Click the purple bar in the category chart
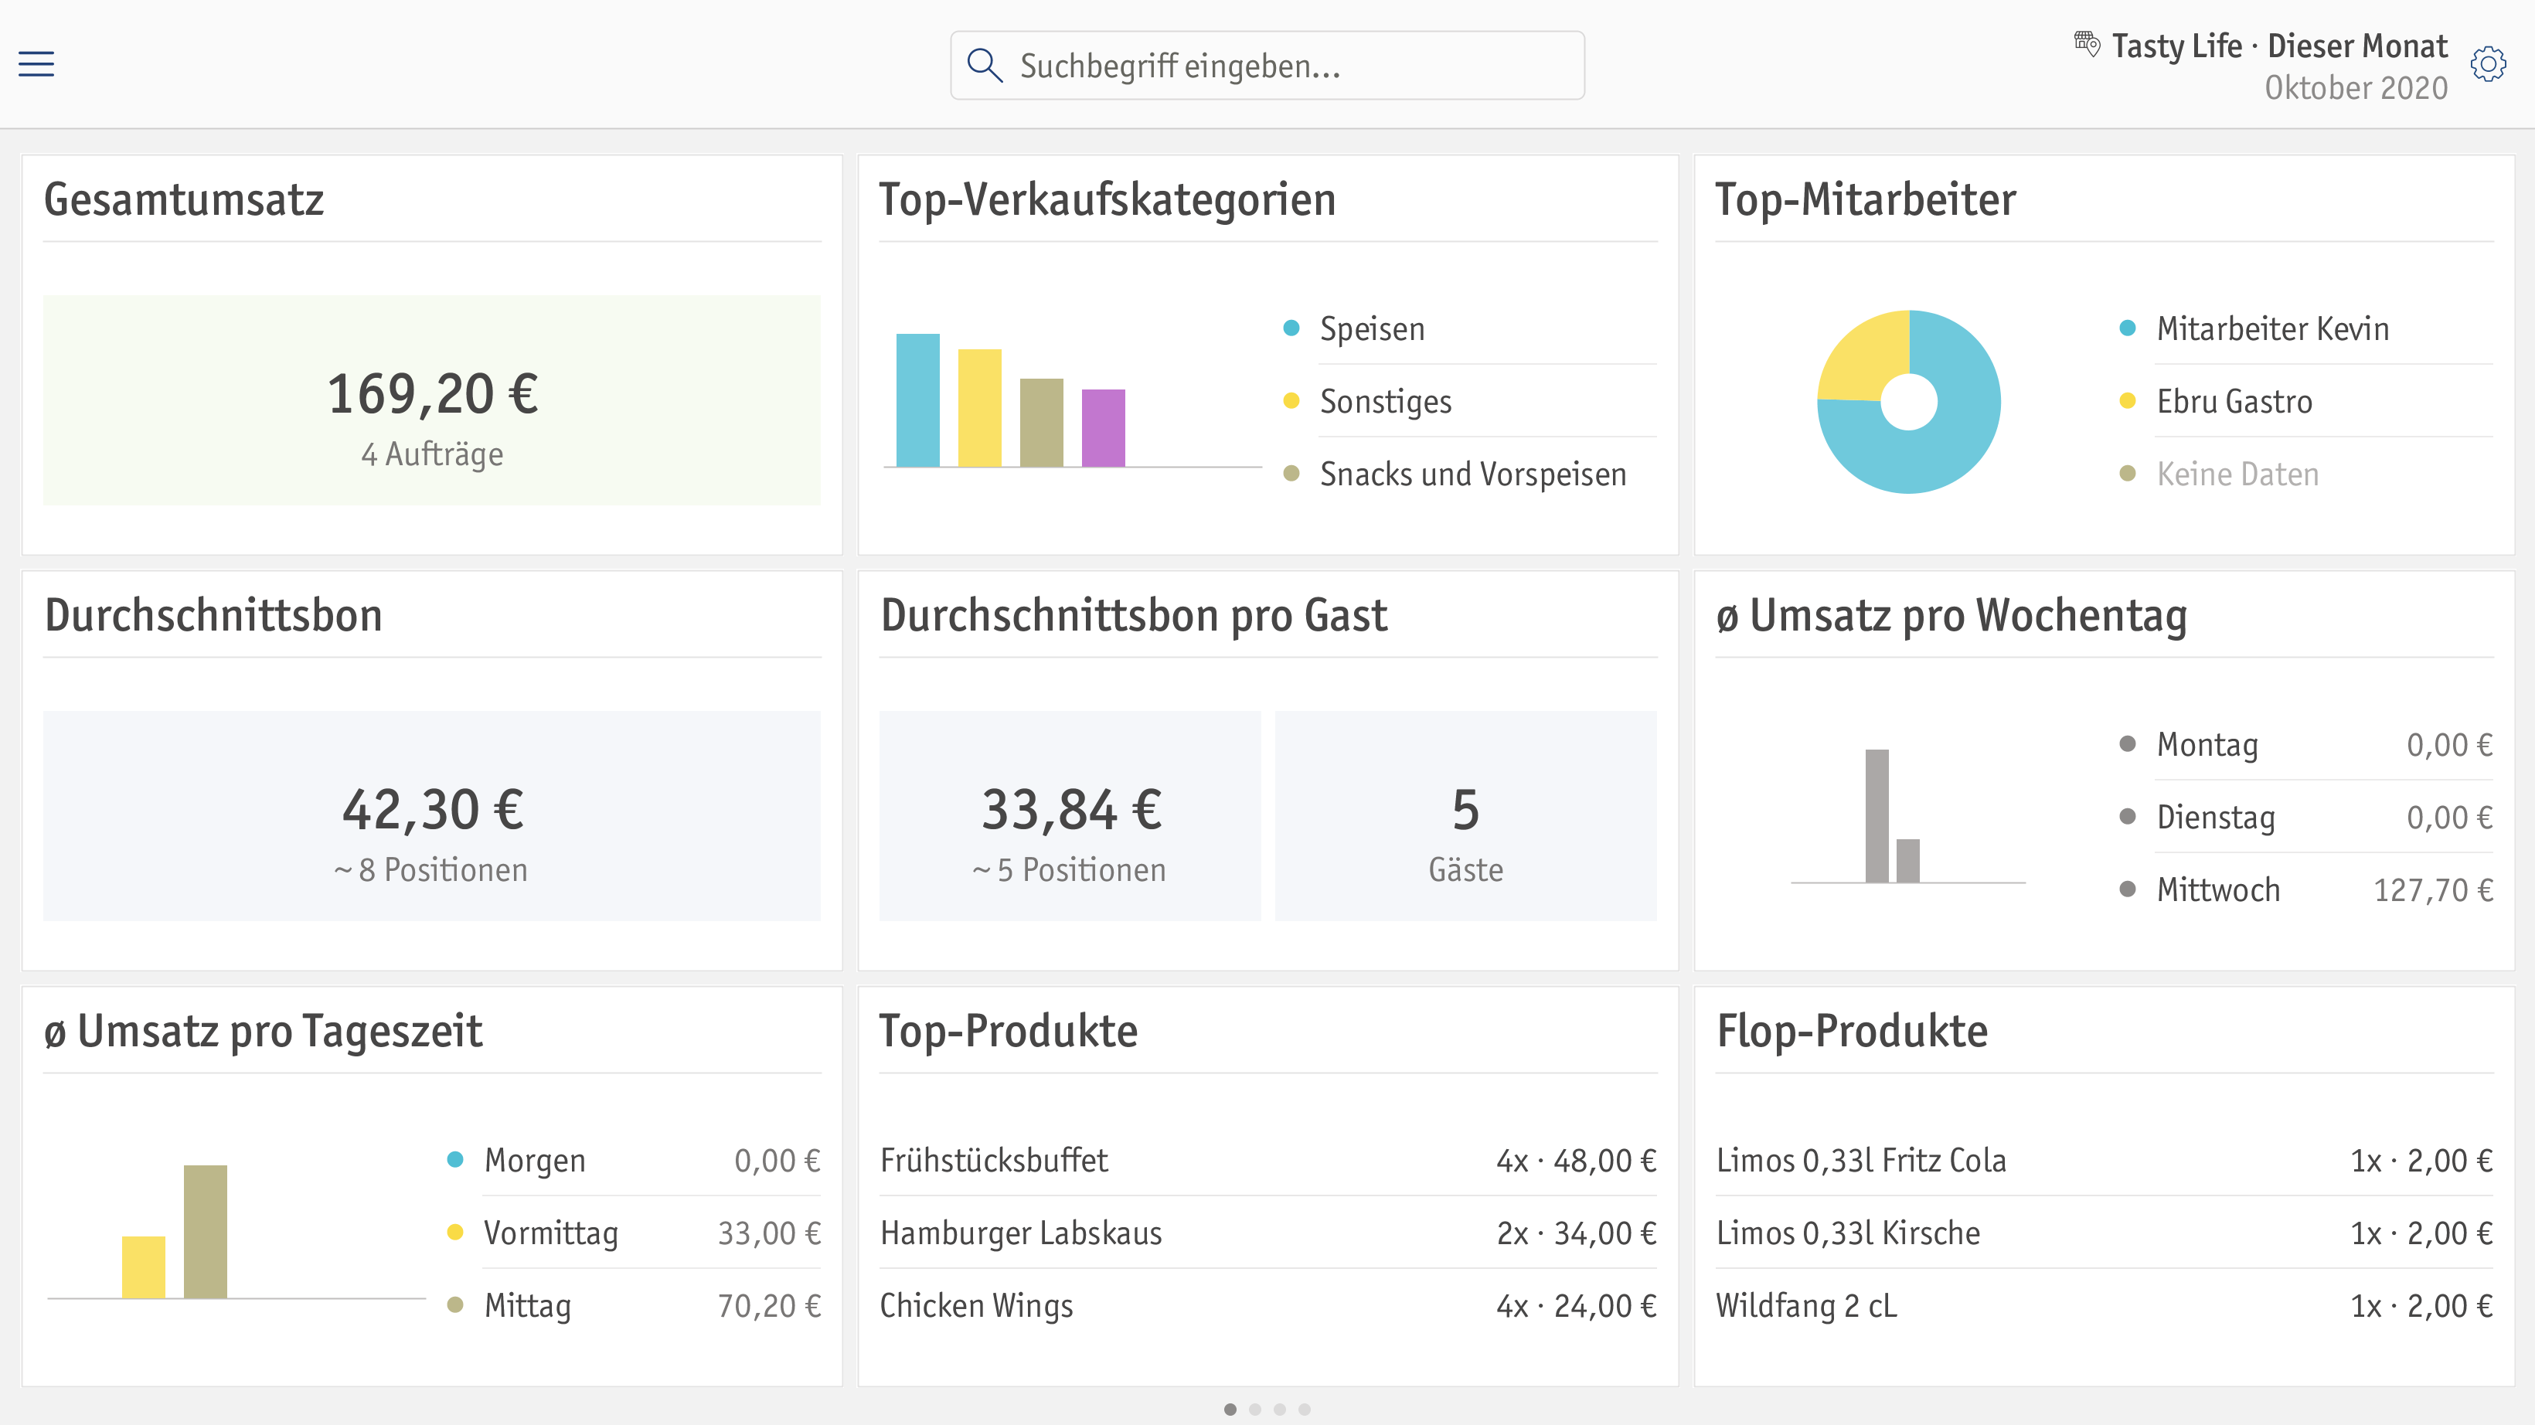The width and height of the screenshot is (2535, 1425). pyautogui.click(x=1103, y=428)
